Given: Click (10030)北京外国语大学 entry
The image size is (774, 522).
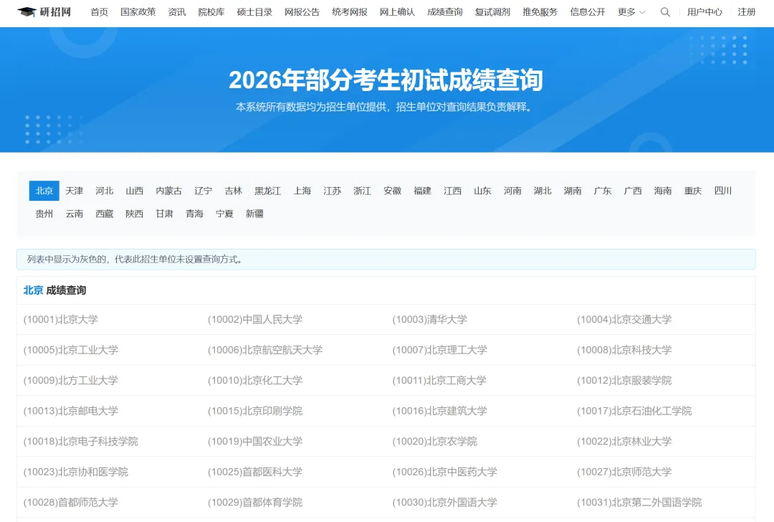Looking at the screenshot, I should pos(444,503).
